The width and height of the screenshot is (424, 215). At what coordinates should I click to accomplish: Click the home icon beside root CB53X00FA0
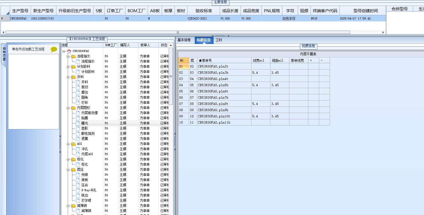pos(69,51)
